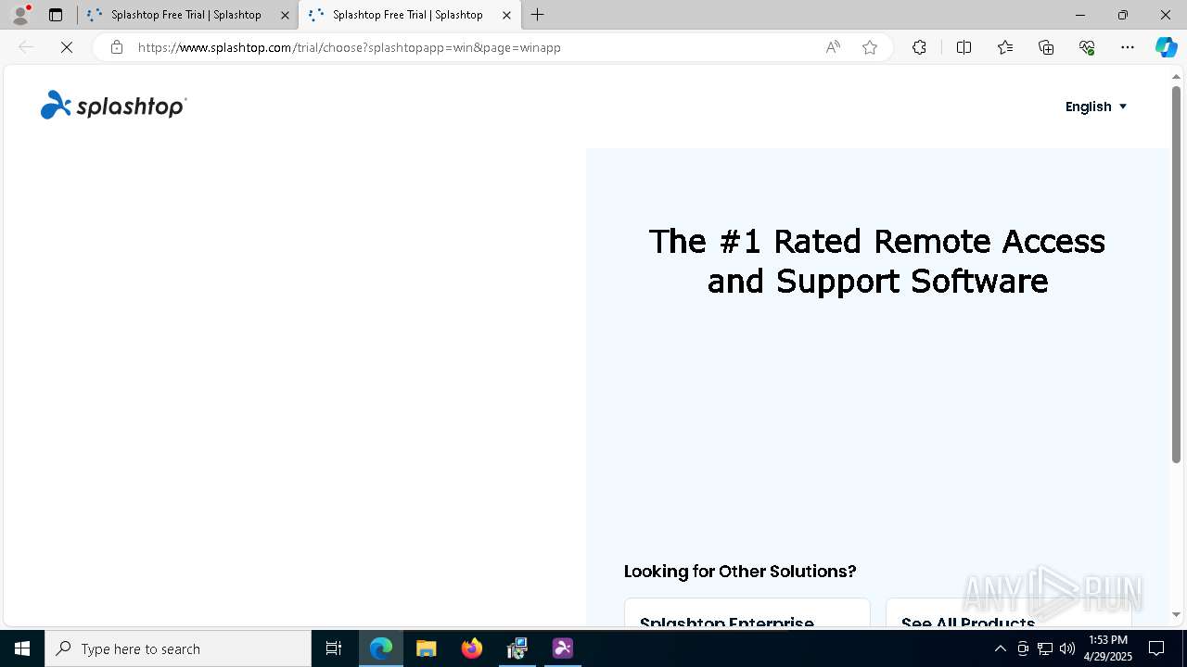Stop loading the page
This screenshot has height=667, width=1187.
coord(67,47)
